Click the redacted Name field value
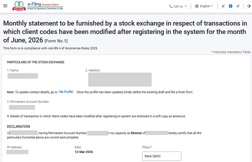Image resolution: width=252 pixels, height=162 pixels. pos(23,76)
